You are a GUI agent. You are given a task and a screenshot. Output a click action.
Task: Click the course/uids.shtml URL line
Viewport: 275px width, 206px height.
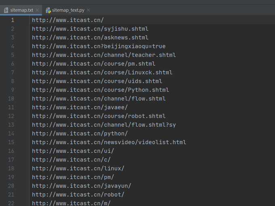coord(97,81)
